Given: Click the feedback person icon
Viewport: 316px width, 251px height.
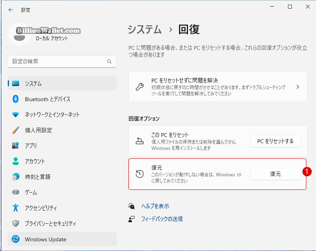Looking at the screenshot, I should [132, 219].
